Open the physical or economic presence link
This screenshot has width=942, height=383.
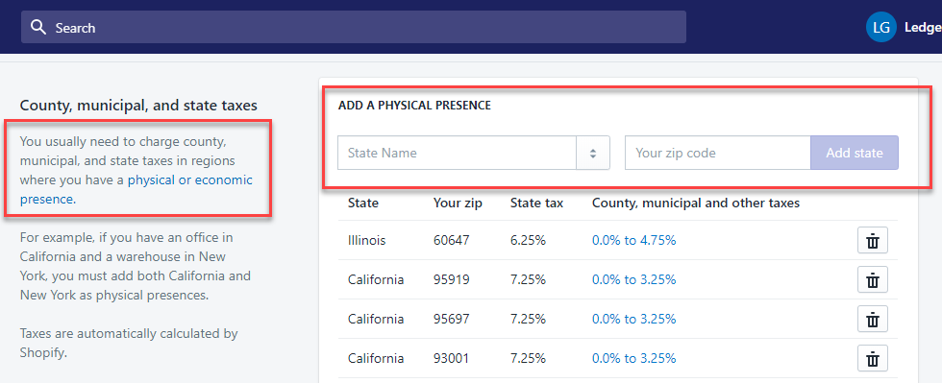(136, 190)
